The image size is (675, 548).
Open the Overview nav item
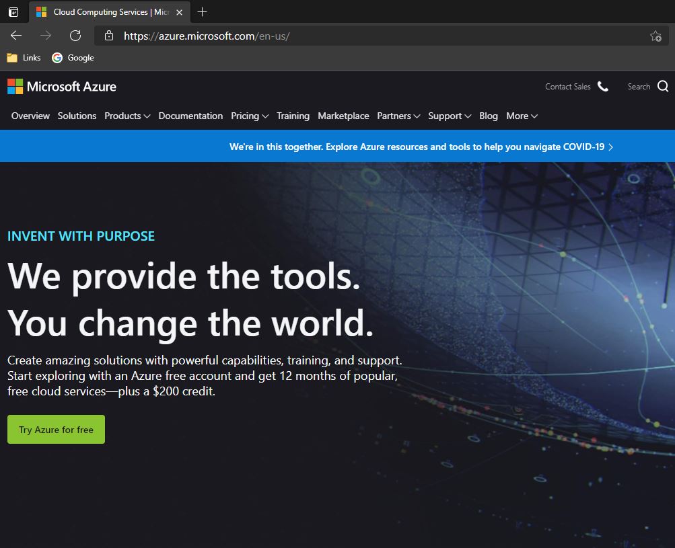[x=30, y=116]
